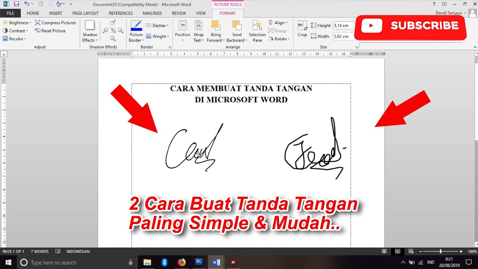Nudge shadow down icon
The width and height of the screenshot is (478, 269).
[113, 38]
